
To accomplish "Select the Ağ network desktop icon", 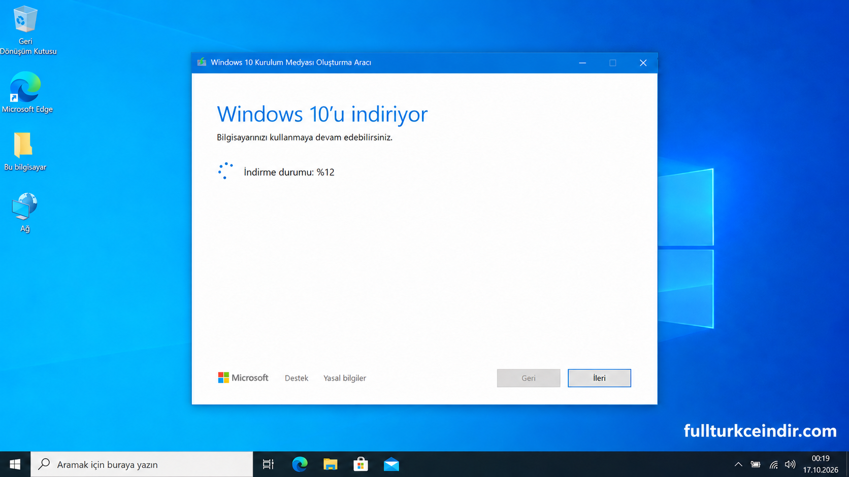I will click(x=25, y=212).
